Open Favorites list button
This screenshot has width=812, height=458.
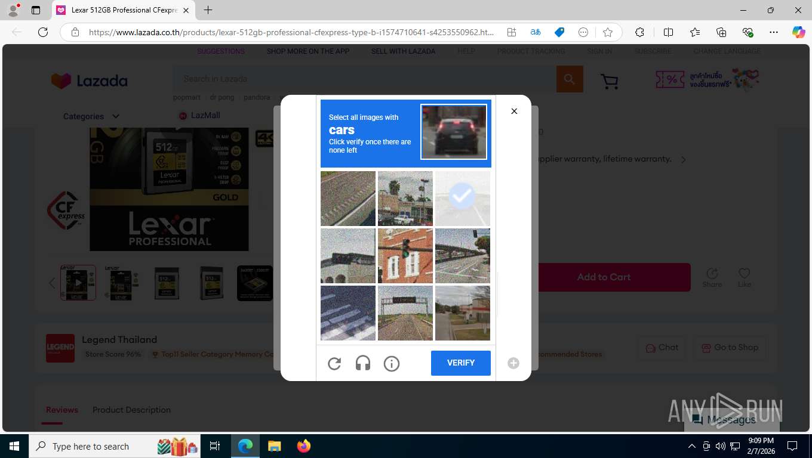tap(695, 32)
